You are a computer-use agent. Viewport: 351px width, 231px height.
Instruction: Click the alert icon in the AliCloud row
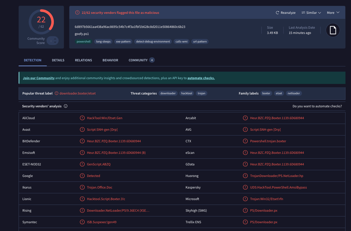click(82, 118)
